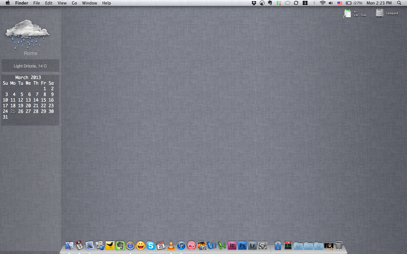Launch the Last.fm scrobbler app
This screenshot has width=407, height=254.
(x=191, y=246)
